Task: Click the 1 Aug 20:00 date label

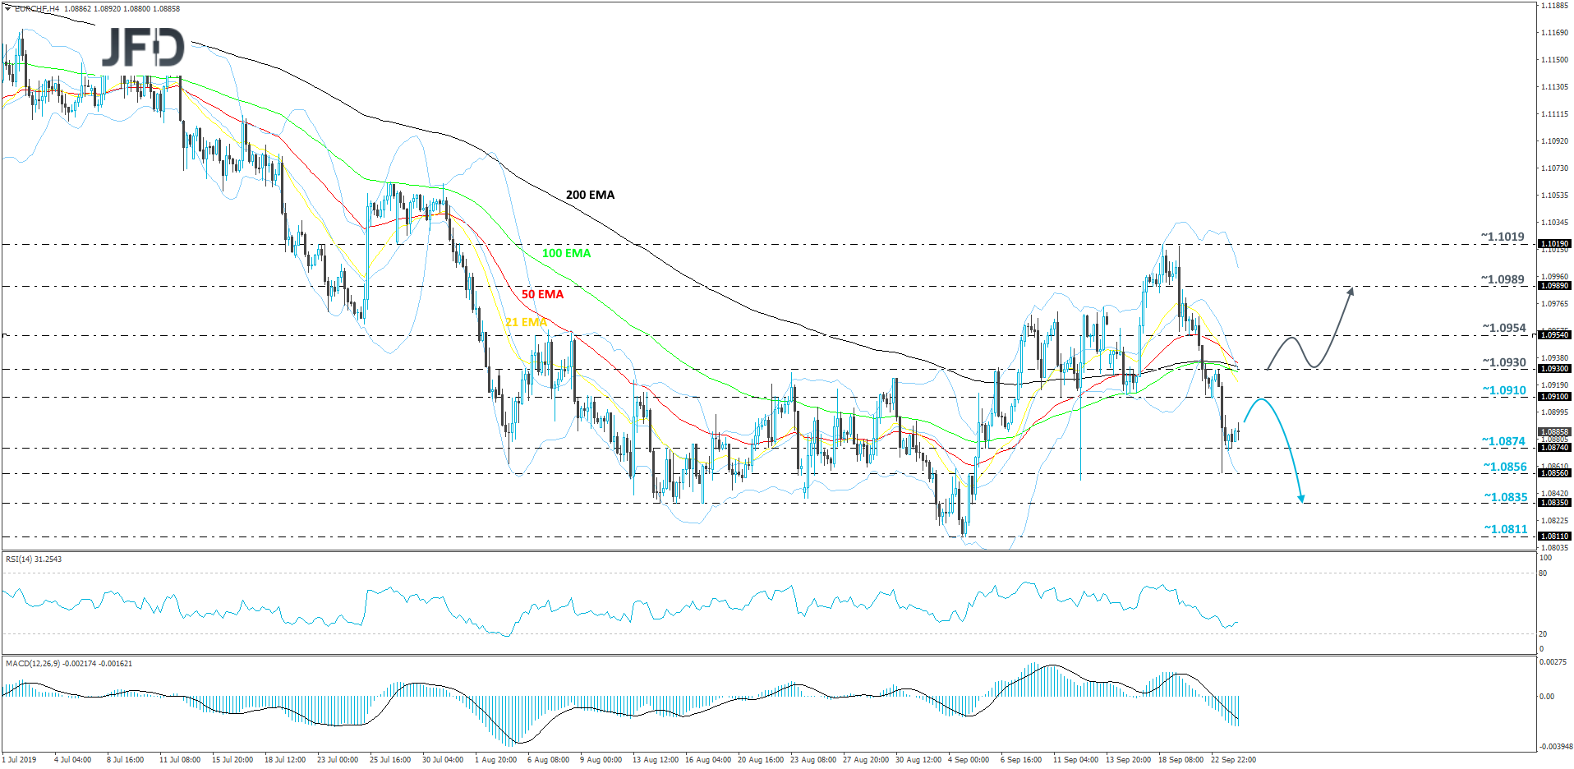Action: coord(496,760)
